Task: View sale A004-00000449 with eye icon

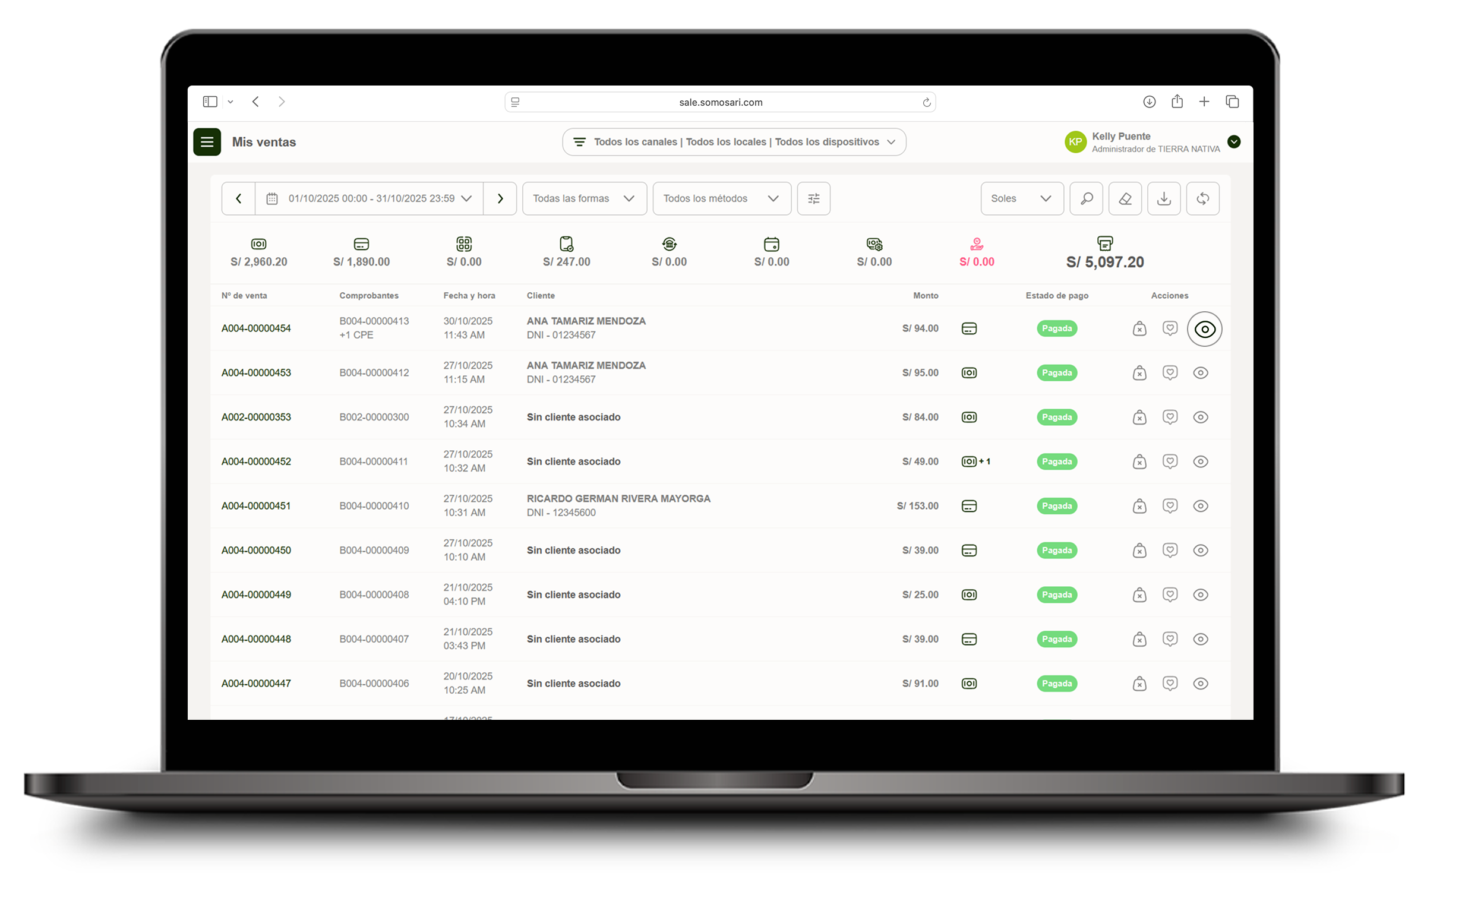Action: pos(1201,595)
